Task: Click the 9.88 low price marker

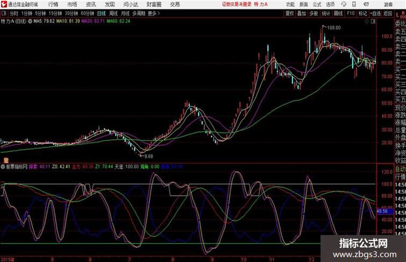Action: [x=149, y=156]
